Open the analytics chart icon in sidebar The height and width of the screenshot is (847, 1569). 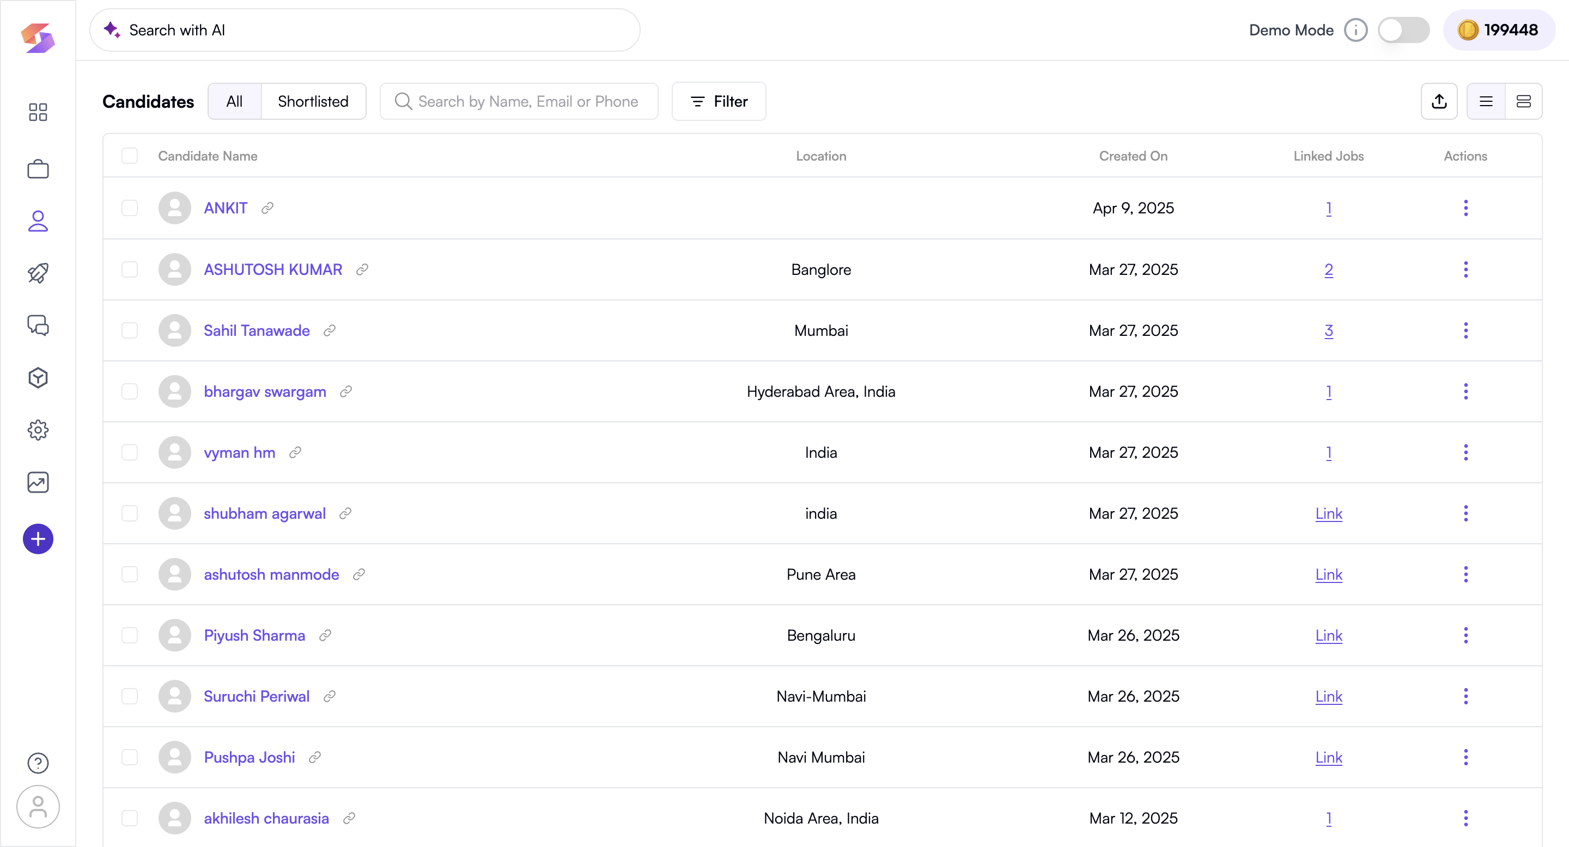coord(38,482)
